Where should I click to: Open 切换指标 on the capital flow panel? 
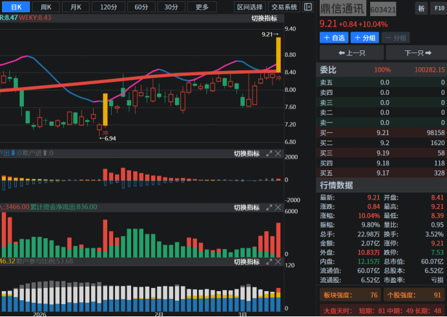point(246,208)
